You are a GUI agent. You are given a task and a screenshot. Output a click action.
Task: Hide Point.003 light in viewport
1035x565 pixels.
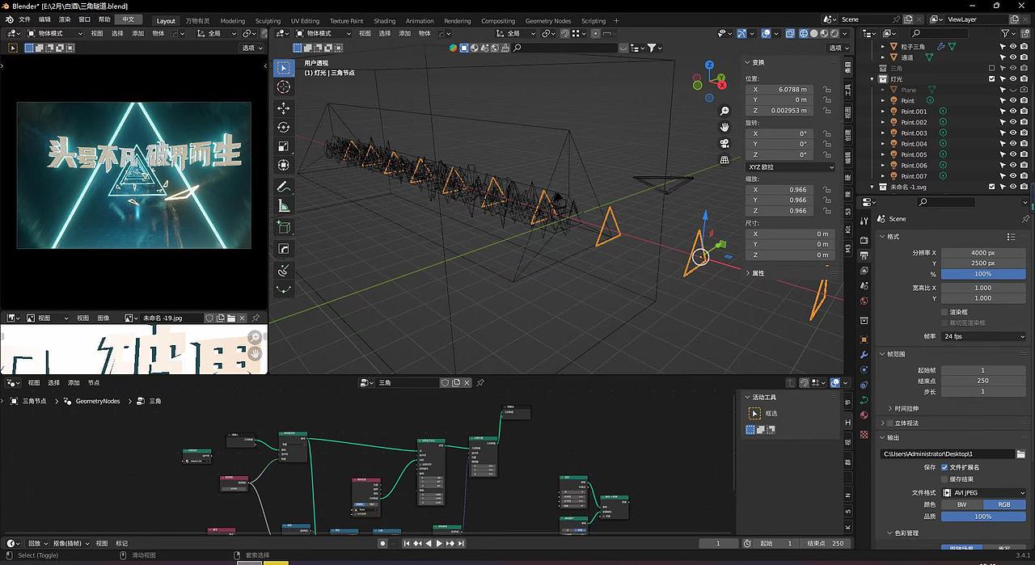point(1013,133)
